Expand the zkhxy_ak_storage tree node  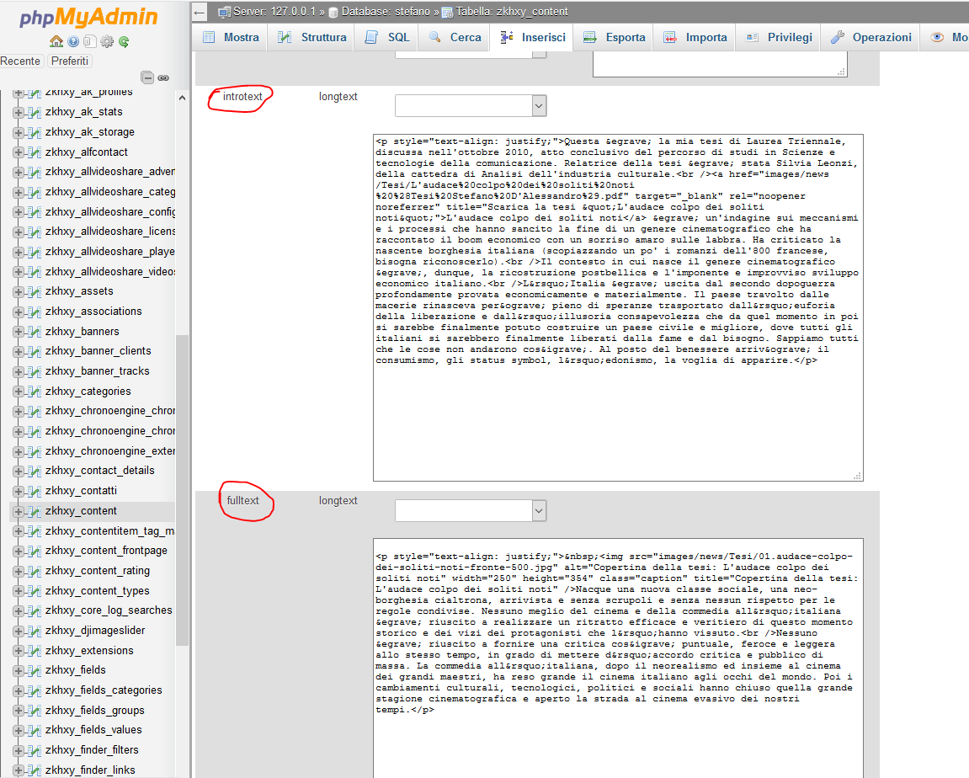(18, 132)
